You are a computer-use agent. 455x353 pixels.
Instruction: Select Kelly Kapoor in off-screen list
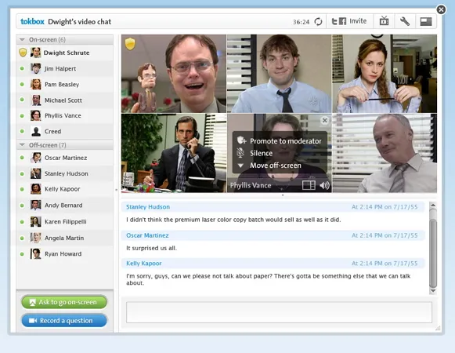65,189
